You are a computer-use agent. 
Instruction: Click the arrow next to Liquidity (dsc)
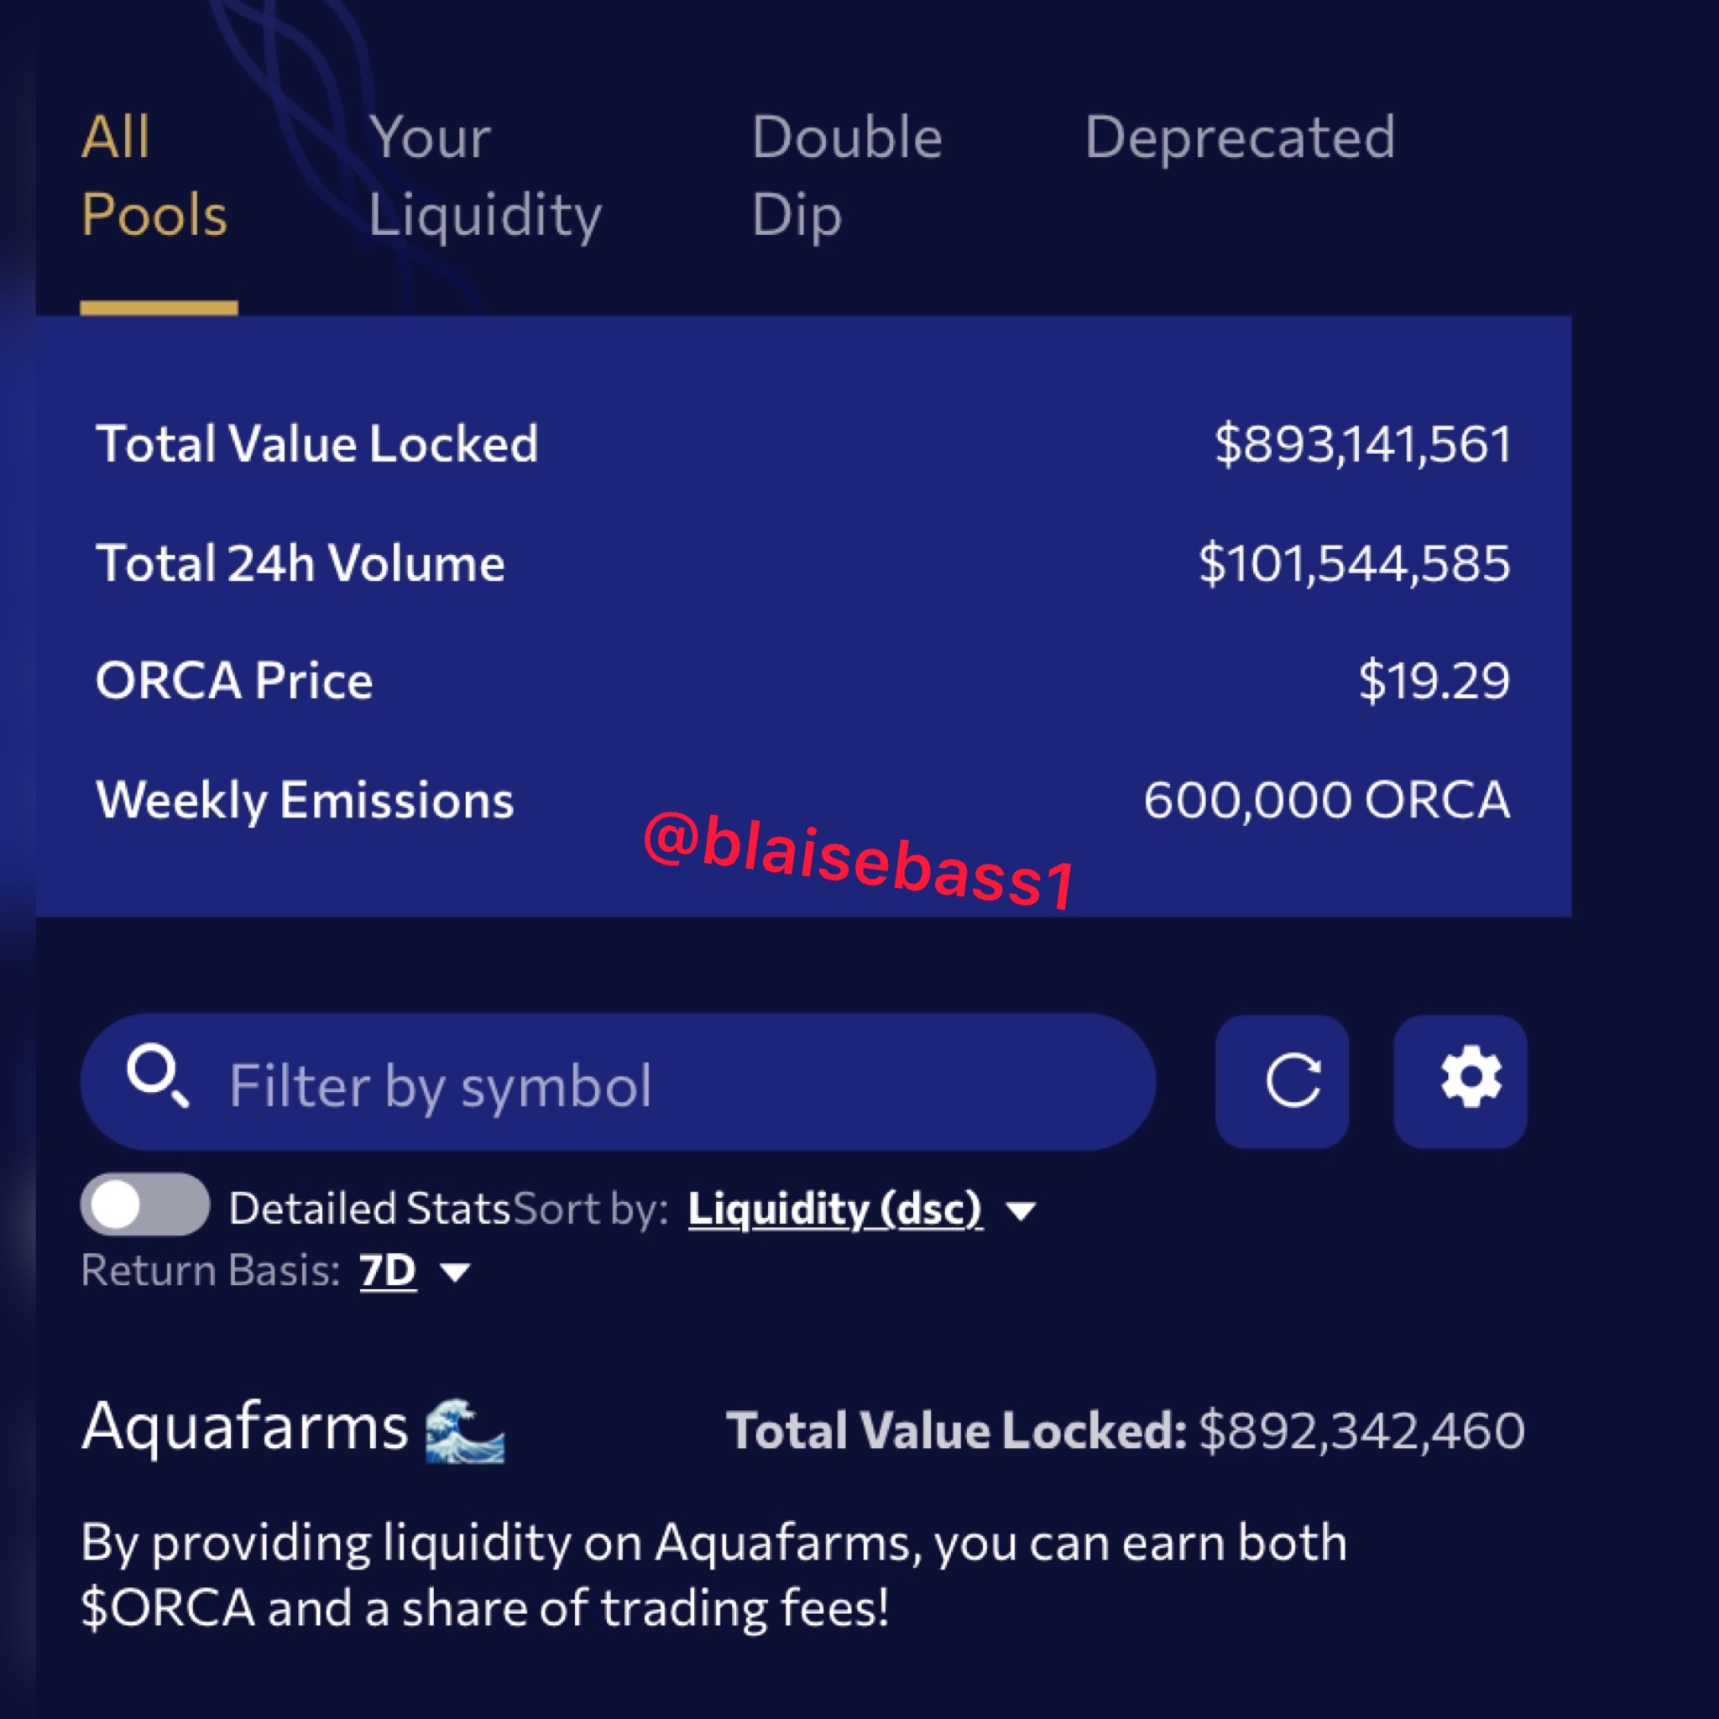(1021, 1211)
